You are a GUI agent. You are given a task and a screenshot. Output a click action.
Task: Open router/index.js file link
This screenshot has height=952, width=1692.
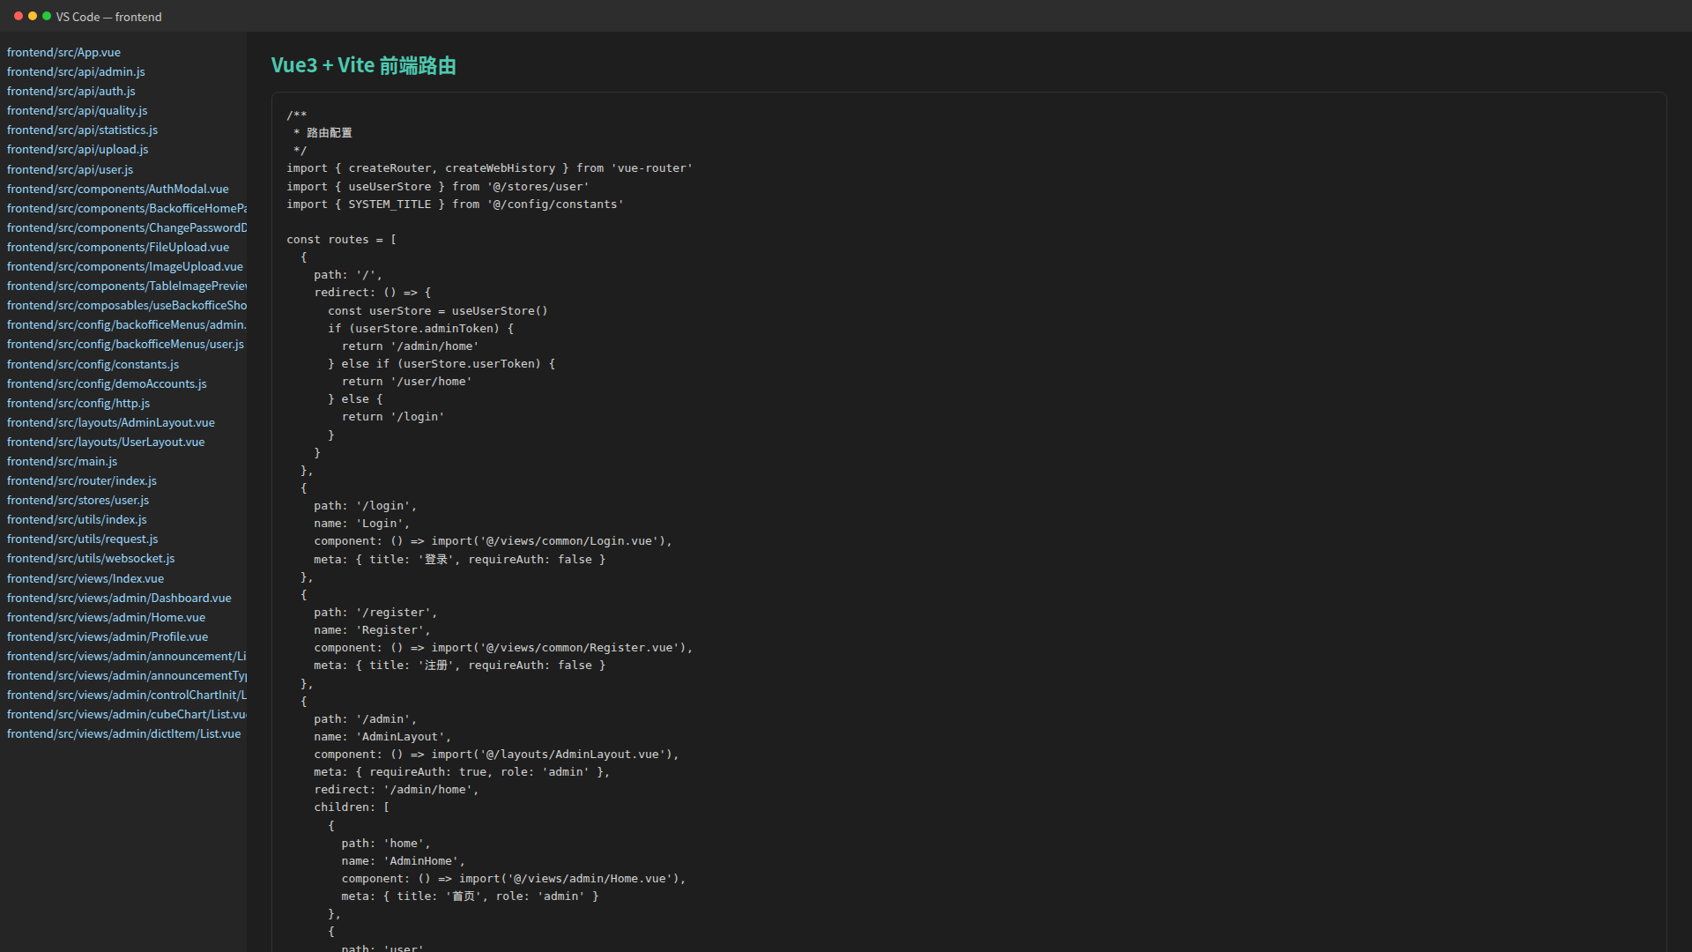(x=82, y=480)
